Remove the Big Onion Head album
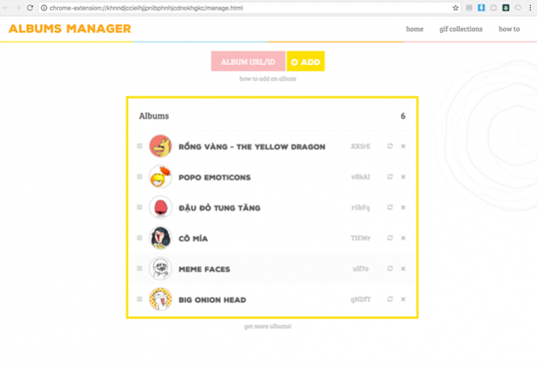The height and width of the screenshot is (367, 537). tap(403, 299)
